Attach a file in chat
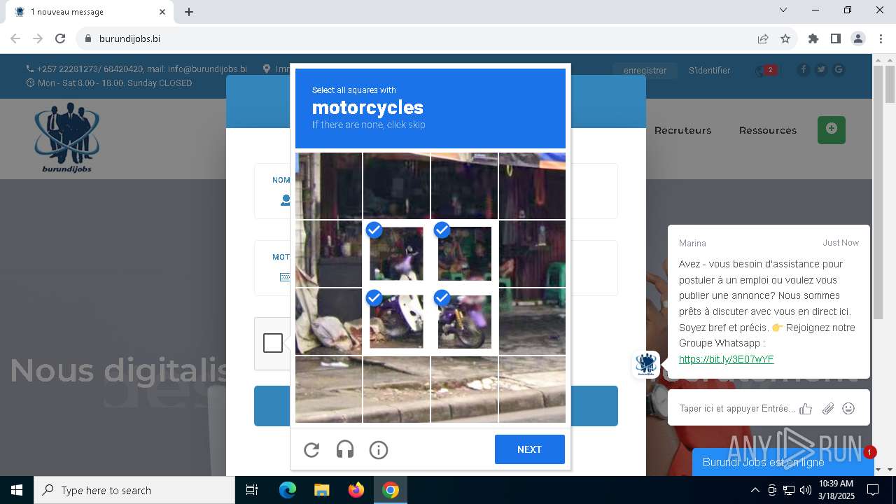The width and height of the screenshot is (896, 504). coord(828,409)
